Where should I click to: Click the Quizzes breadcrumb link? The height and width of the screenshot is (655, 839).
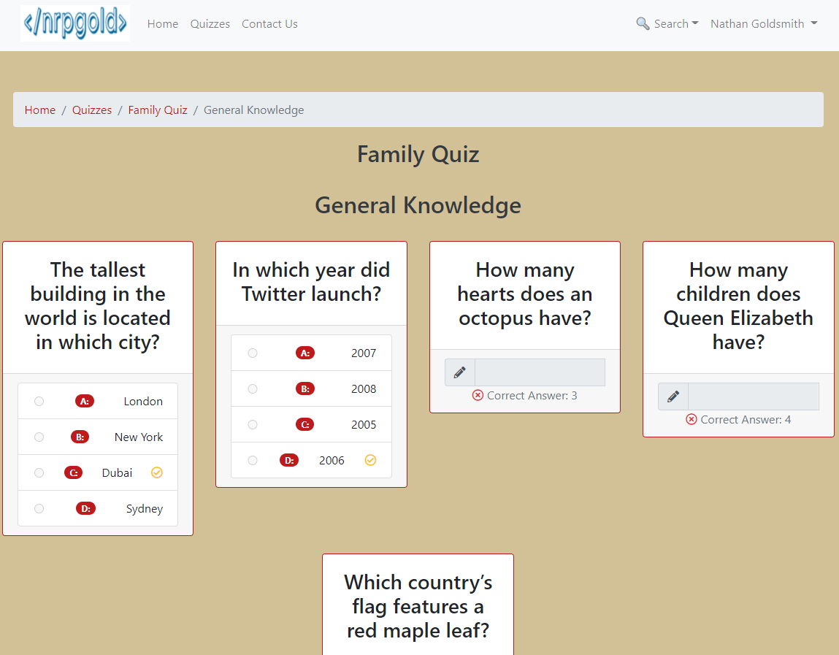tap(92, 110)
